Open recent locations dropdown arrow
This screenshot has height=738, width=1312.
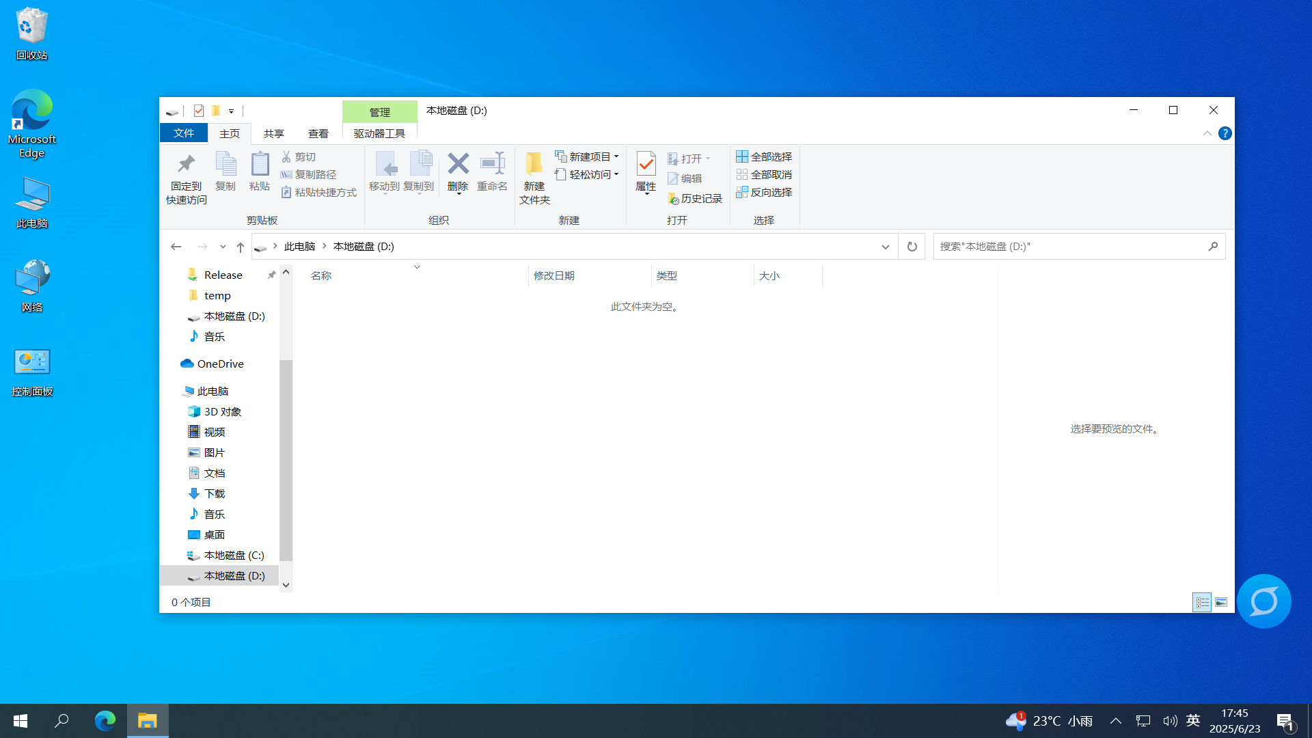(223, 247)
